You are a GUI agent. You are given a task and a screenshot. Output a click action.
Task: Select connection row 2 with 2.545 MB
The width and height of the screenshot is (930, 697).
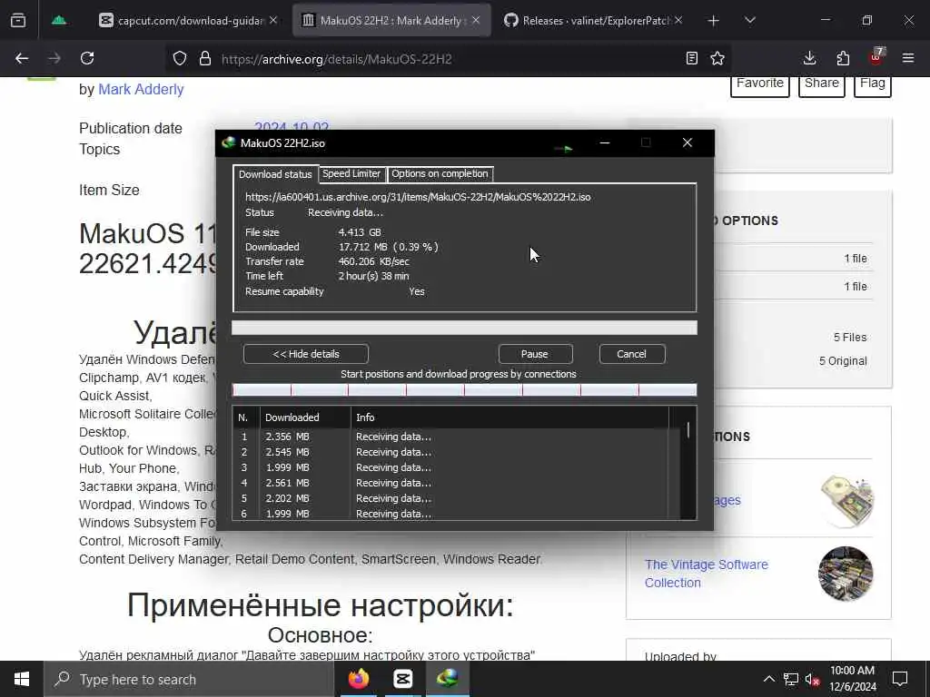(450, 452)
